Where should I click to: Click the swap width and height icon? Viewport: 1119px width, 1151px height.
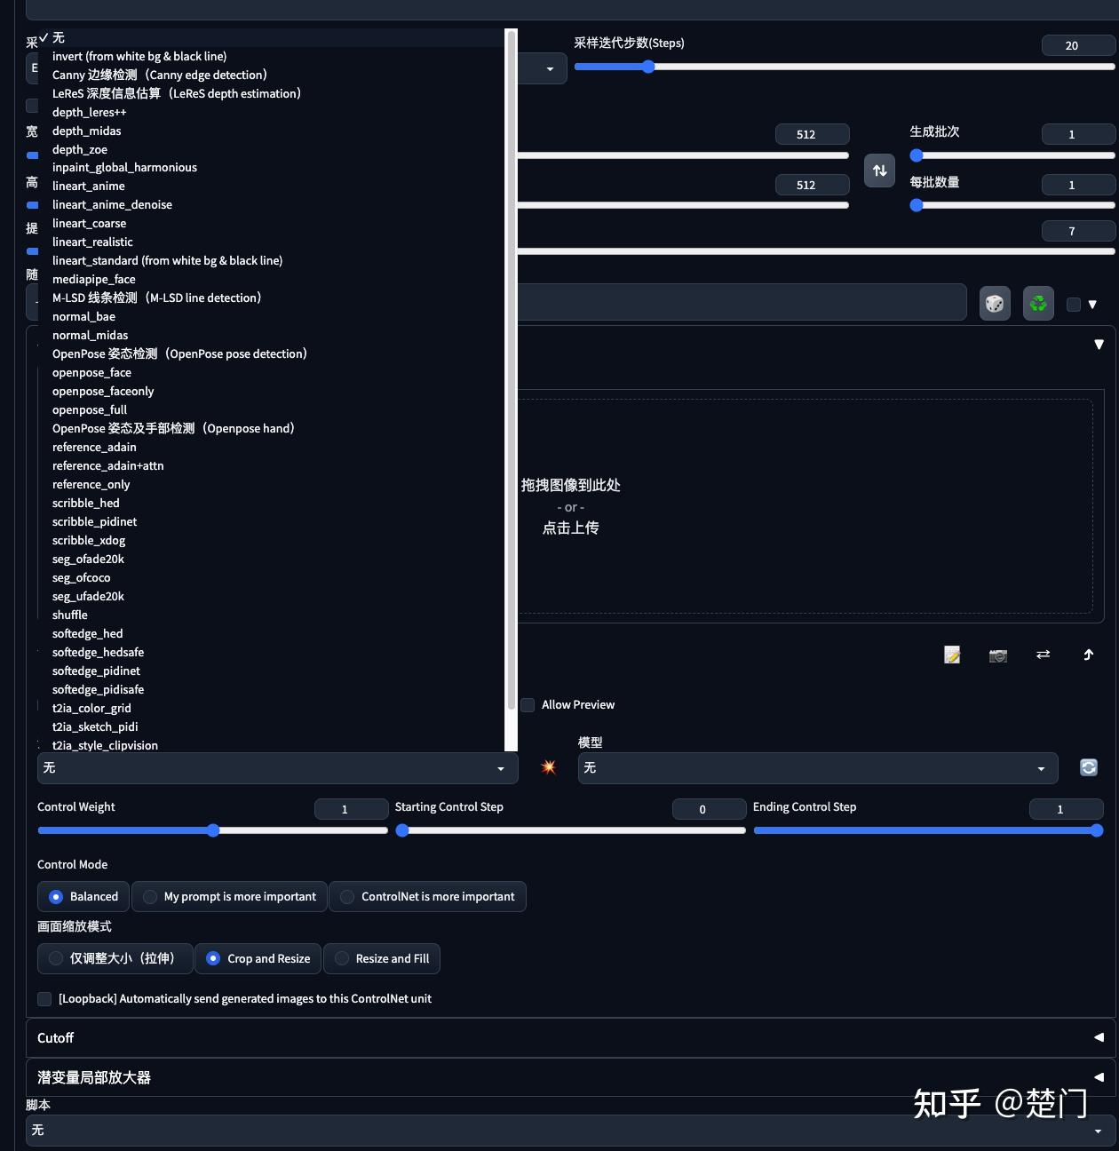pyautogui.click(x=878, y=170)
